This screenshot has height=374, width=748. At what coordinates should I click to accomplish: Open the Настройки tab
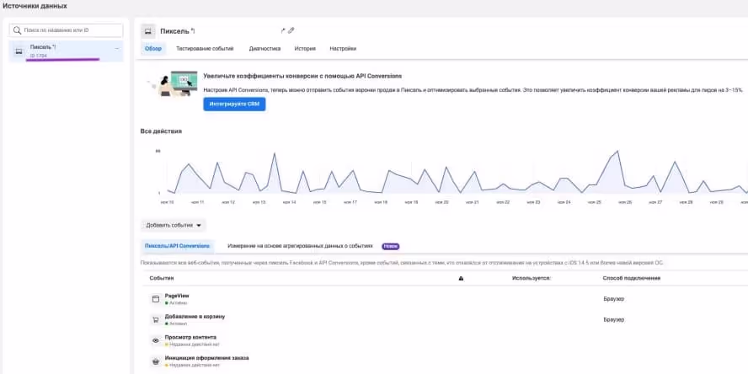click(x=343, y=49)
